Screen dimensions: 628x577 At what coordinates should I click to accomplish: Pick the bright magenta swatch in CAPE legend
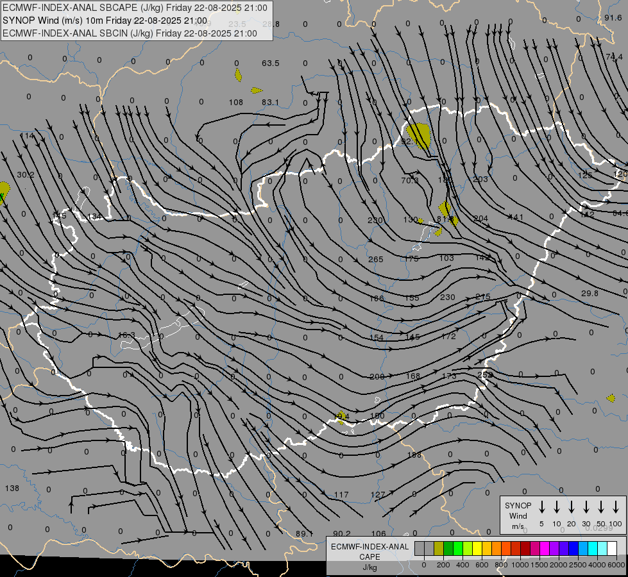pos(545,549)
